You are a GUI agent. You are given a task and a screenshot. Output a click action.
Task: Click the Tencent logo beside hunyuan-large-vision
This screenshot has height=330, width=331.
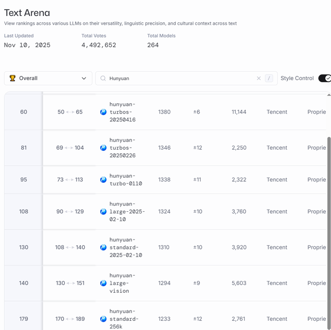coord(103,283)
